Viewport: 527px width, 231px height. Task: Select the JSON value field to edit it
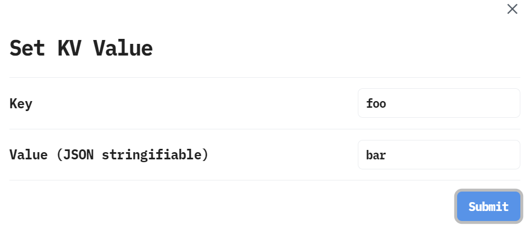[x=439, y=154]
